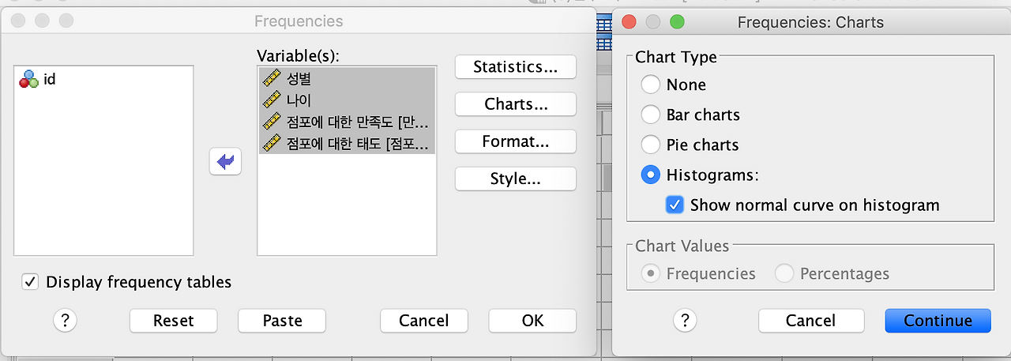Click the scale icon beside 점포에 대한 만족도
The width and height of the screenshot is (1011, 361).
(x=272, y=122)
